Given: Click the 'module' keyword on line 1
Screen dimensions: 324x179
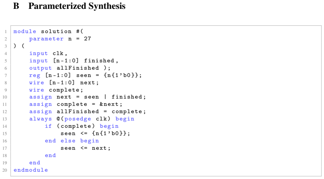Looking at the screenshot, I should click(25, 31).
